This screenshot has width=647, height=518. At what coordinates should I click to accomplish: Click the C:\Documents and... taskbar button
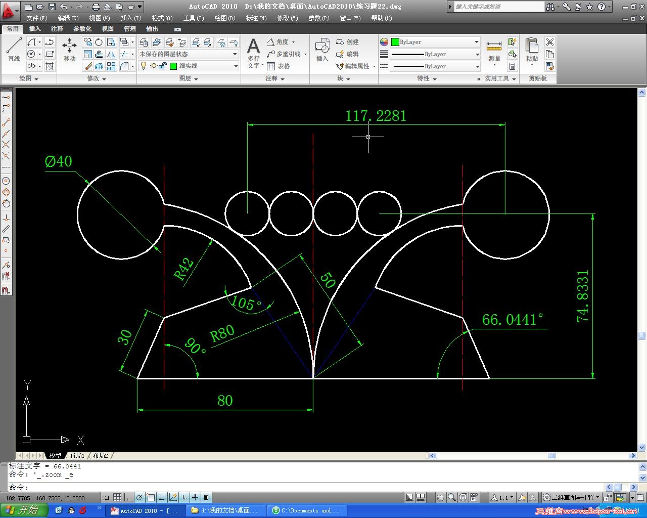pos(308,510)
